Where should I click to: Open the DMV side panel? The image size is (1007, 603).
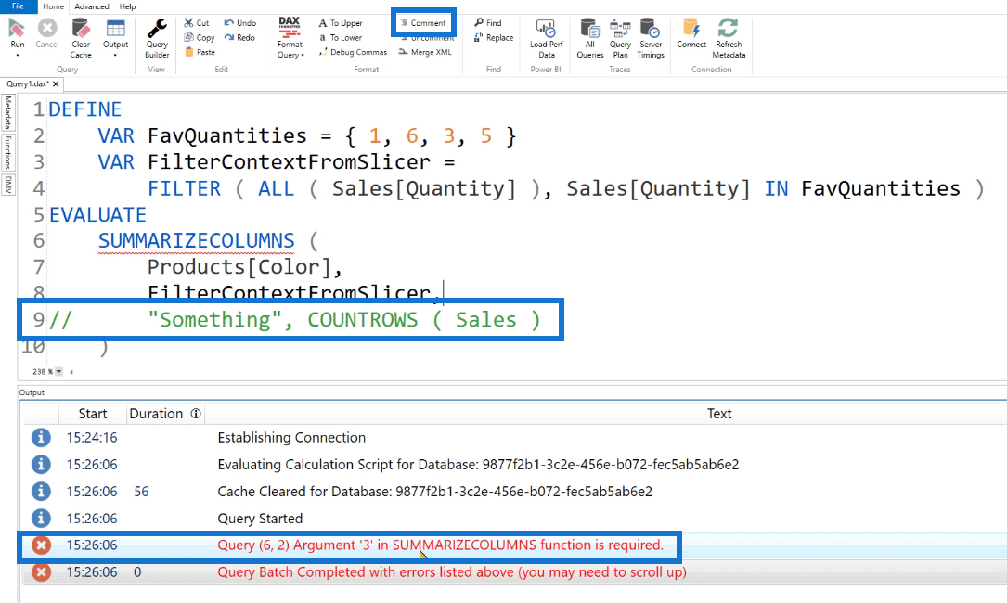[x=8, y=185]
